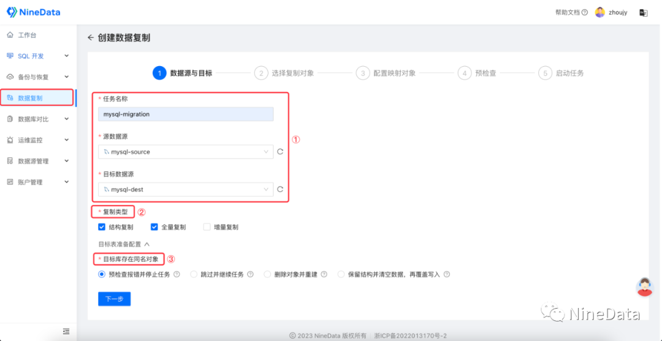
Task: Click step 5 circle 启动任务
Action: 545,73
